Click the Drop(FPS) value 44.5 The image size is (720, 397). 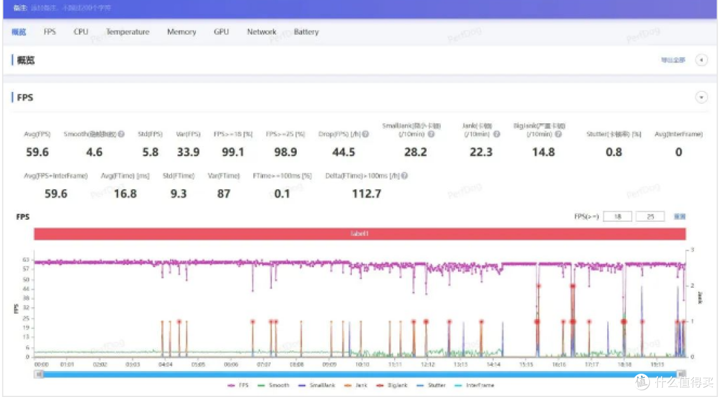coord(343,152)
